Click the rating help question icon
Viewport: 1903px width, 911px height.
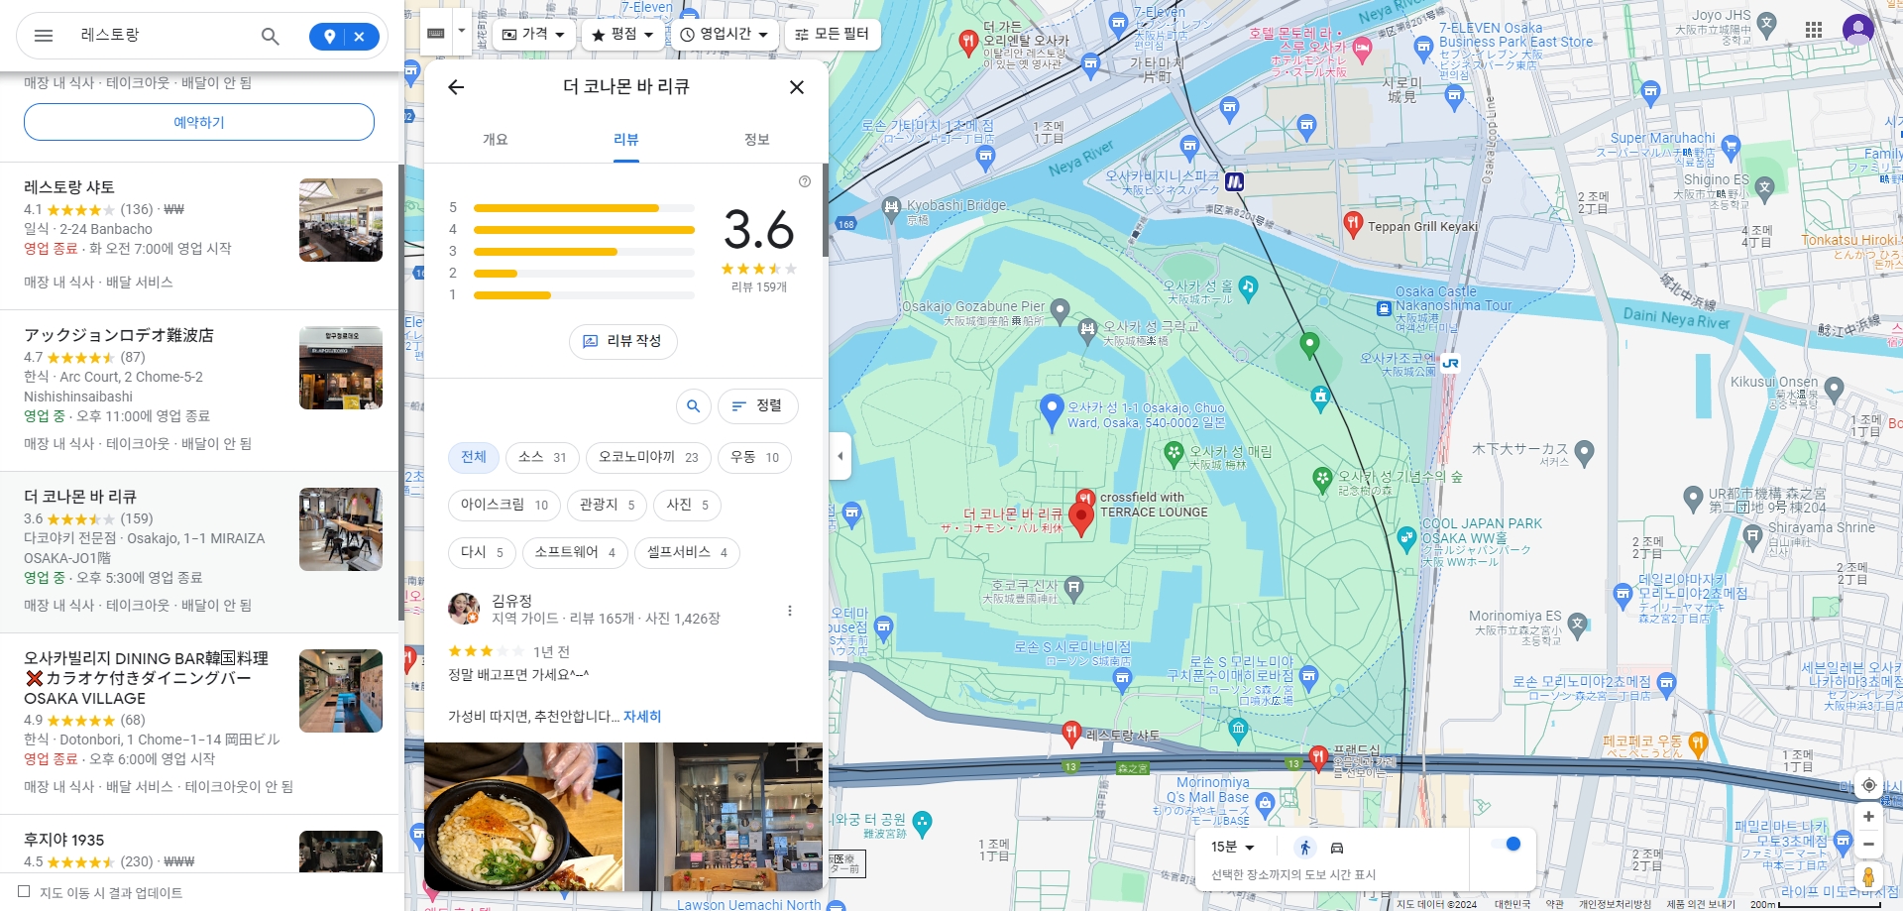click(x=805, y=181)
